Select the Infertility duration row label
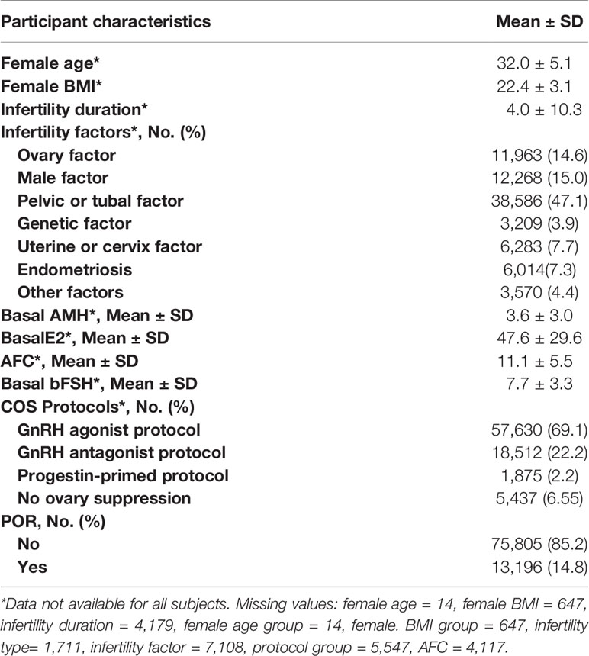Screen dimensions: 589x656 pos(74,110)
